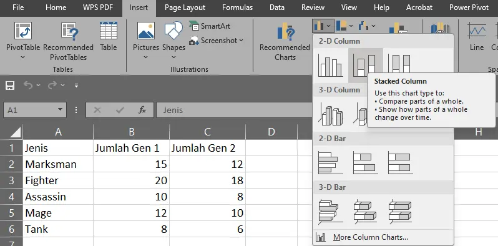The height and width of the screenshot is (246, 498).
Task: Click the Select All corner triangle
Action: pyautogui.click(x=16, y=132)
